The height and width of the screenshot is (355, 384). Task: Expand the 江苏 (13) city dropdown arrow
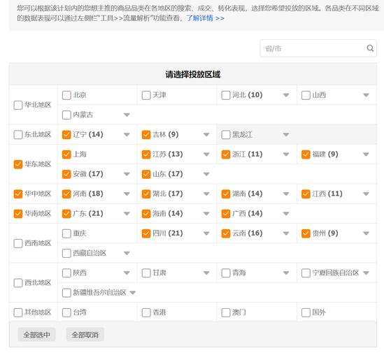pos(206,154)
